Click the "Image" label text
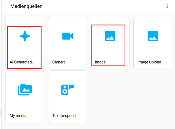 pyautogui.click(x=100, y=62)
